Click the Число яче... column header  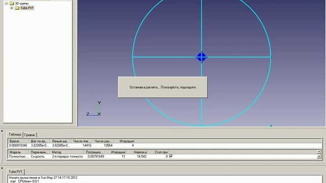point(81,141)
